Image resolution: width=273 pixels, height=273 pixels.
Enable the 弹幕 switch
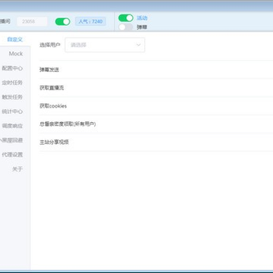click(126, 27)
